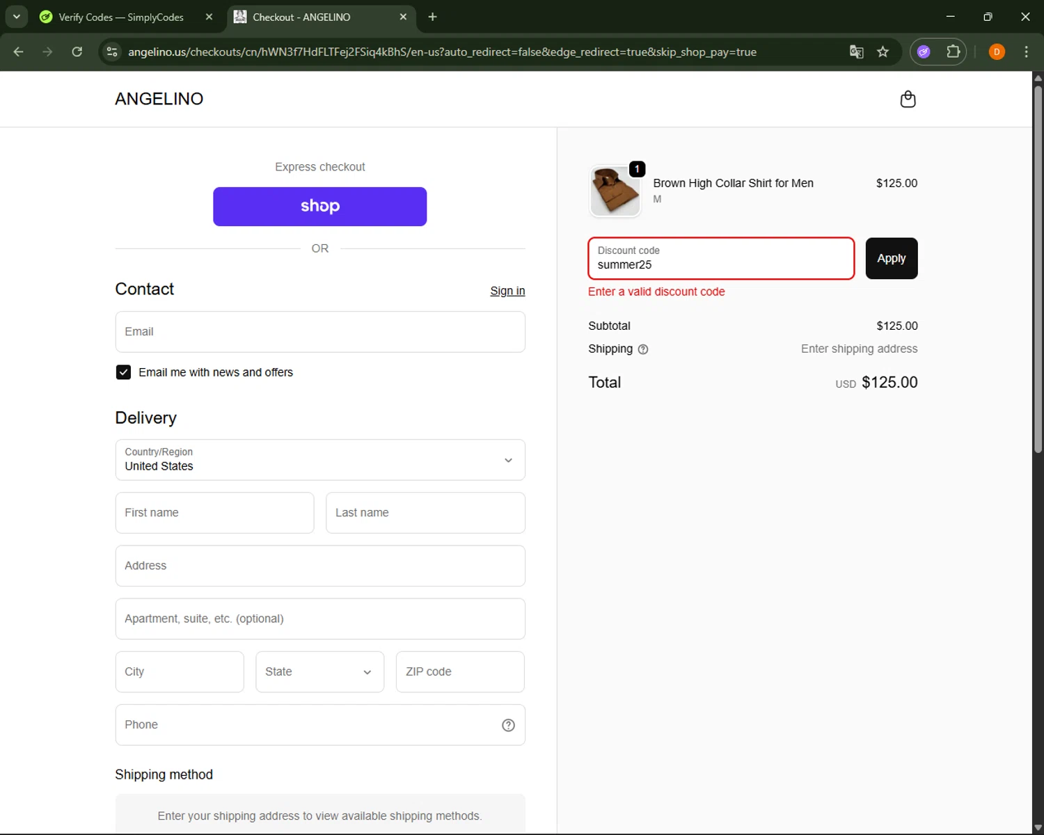This screenshot has height=835, width=1044.
Task: Expand the Country/Region dropdown
Action: tap(320, 460)
